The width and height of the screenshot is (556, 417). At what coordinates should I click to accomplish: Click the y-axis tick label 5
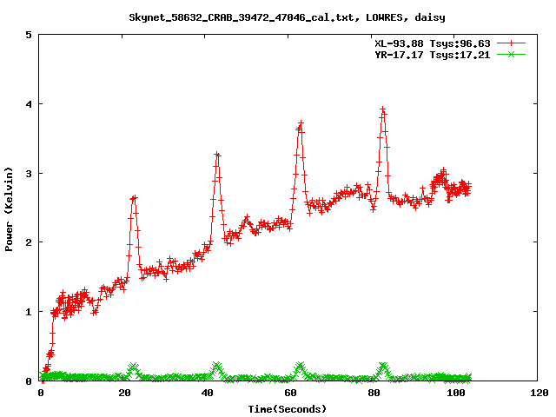click(29, 35)
